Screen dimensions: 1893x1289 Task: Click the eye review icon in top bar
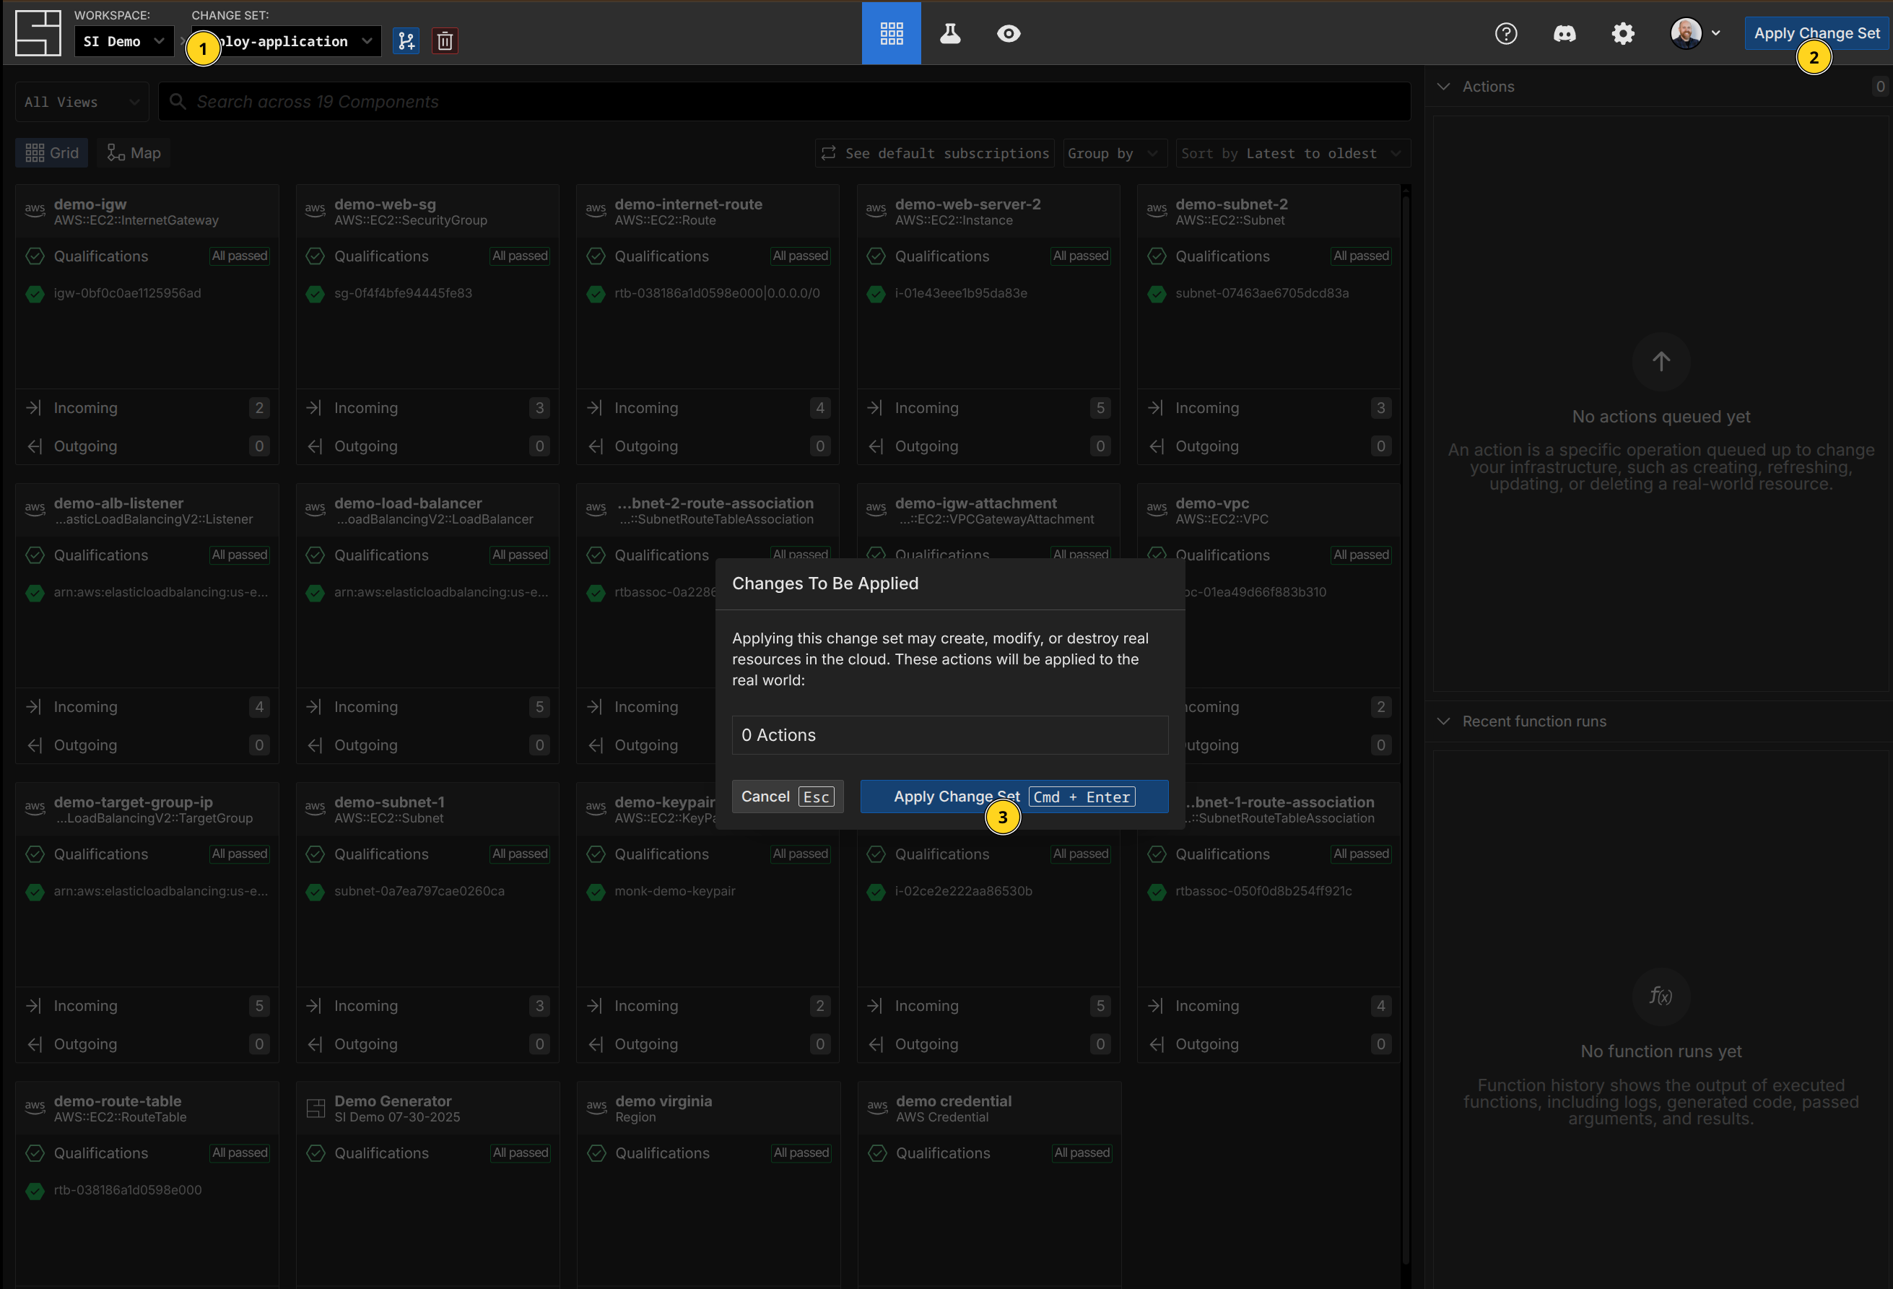1009,33
